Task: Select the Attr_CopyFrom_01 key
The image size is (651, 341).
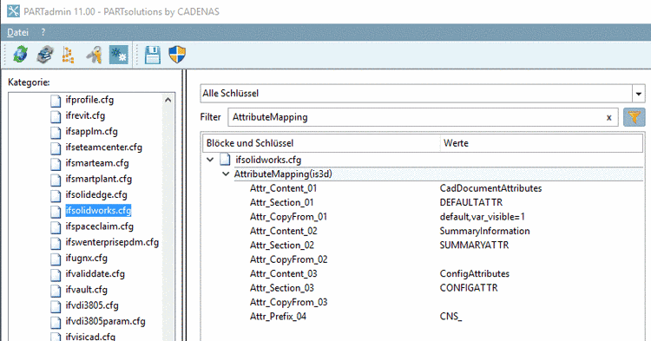Action: click(288, 217)
